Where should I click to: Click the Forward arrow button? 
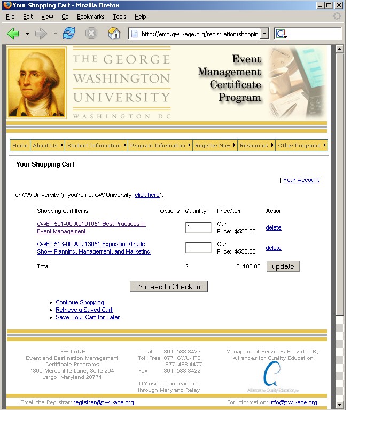(x=41, y=34)
